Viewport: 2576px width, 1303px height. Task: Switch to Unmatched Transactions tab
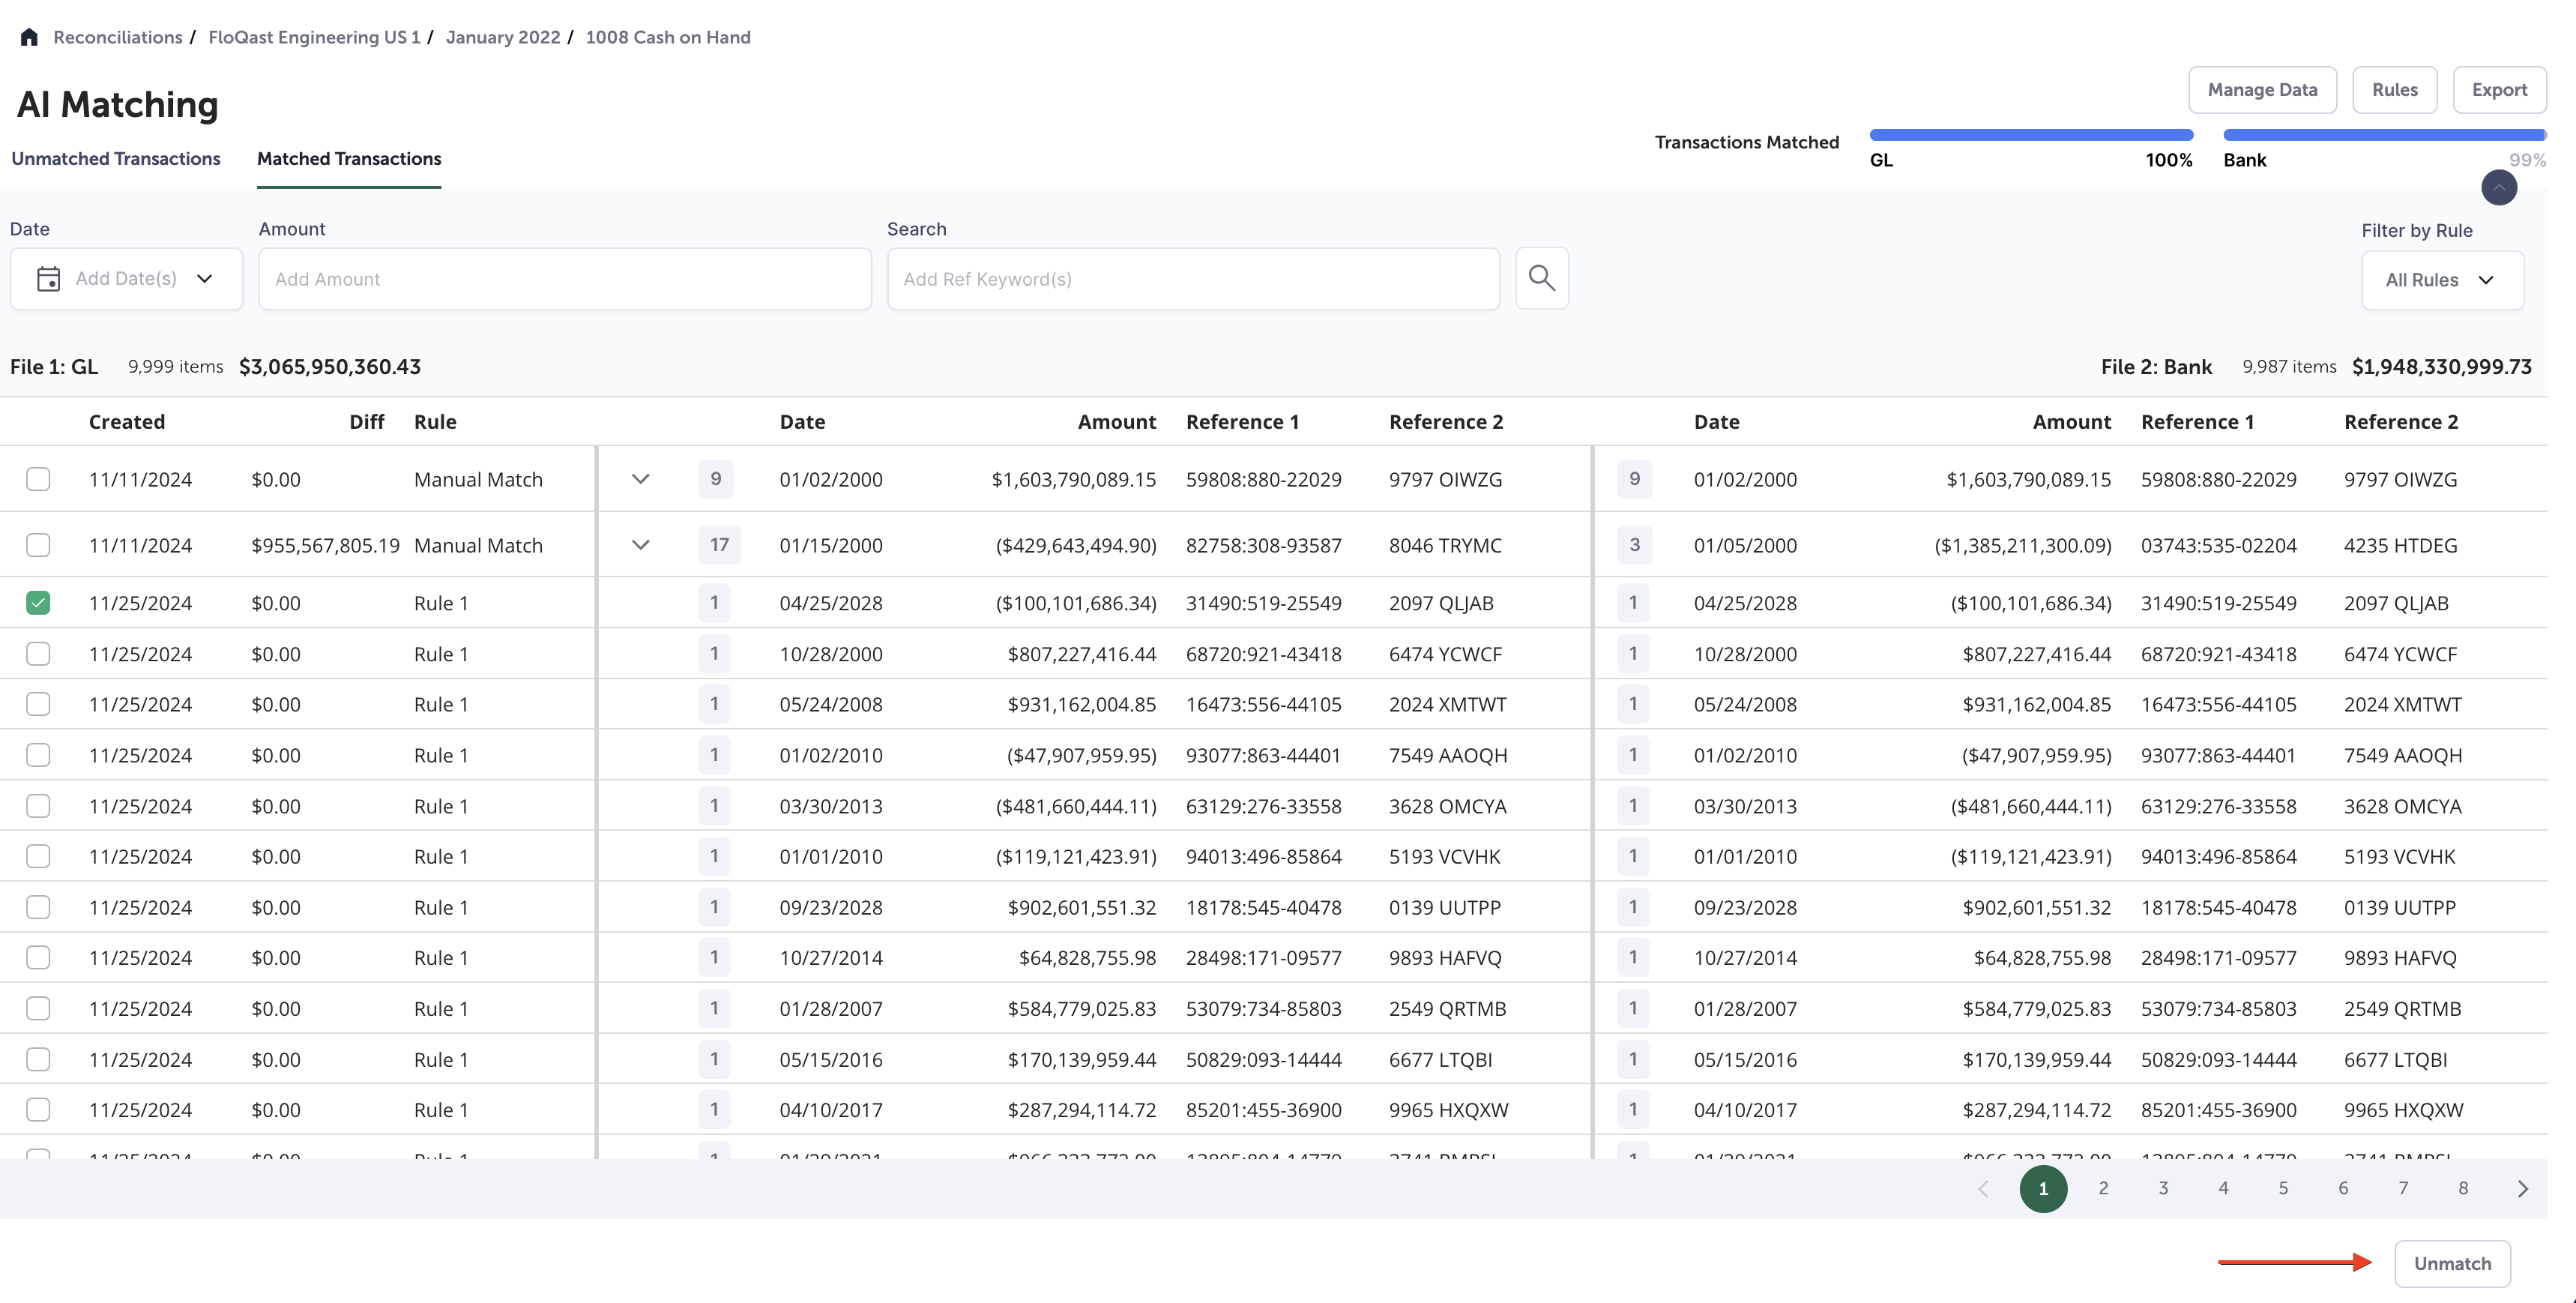pos(116,159)
